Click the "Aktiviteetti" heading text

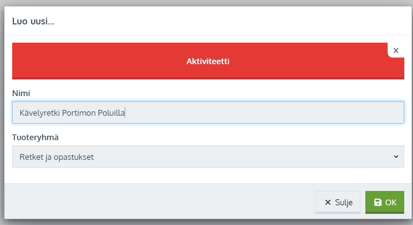click(x=208, y=61)
